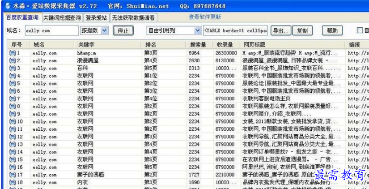Screen dimensions: 369x189
Task: Sort by the 链接 column header
Action: point(357,44)
